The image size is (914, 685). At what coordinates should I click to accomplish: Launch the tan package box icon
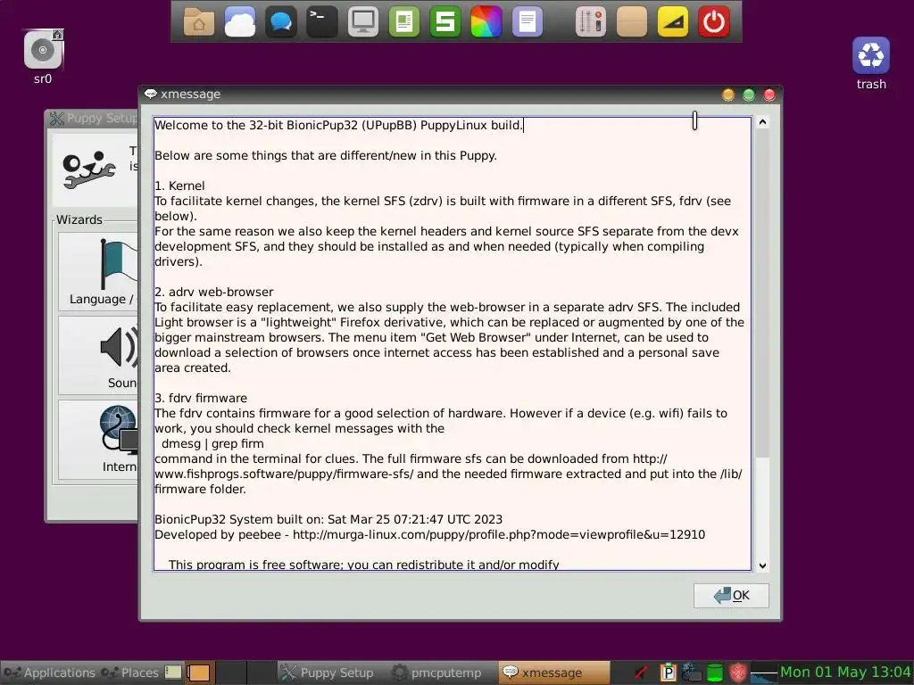(x=632, y=22)
